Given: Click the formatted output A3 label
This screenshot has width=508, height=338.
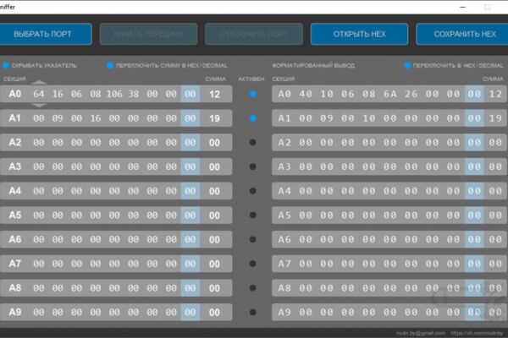Looking at the screenshot, I should [284, 166].
